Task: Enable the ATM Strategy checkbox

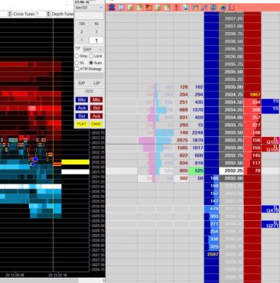Action: (x=77, y=69)
